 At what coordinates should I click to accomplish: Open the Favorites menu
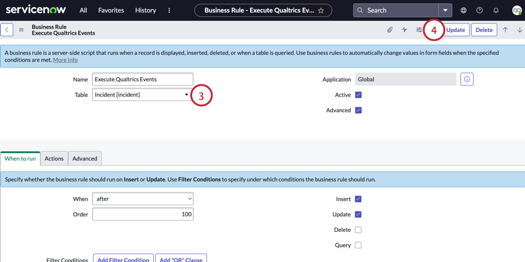coord(111,10)
